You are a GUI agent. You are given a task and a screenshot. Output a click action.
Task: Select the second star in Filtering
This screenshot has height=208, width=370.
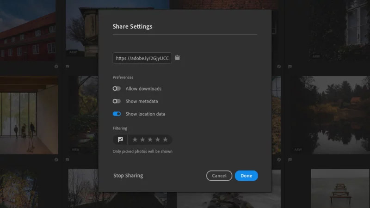142,140
